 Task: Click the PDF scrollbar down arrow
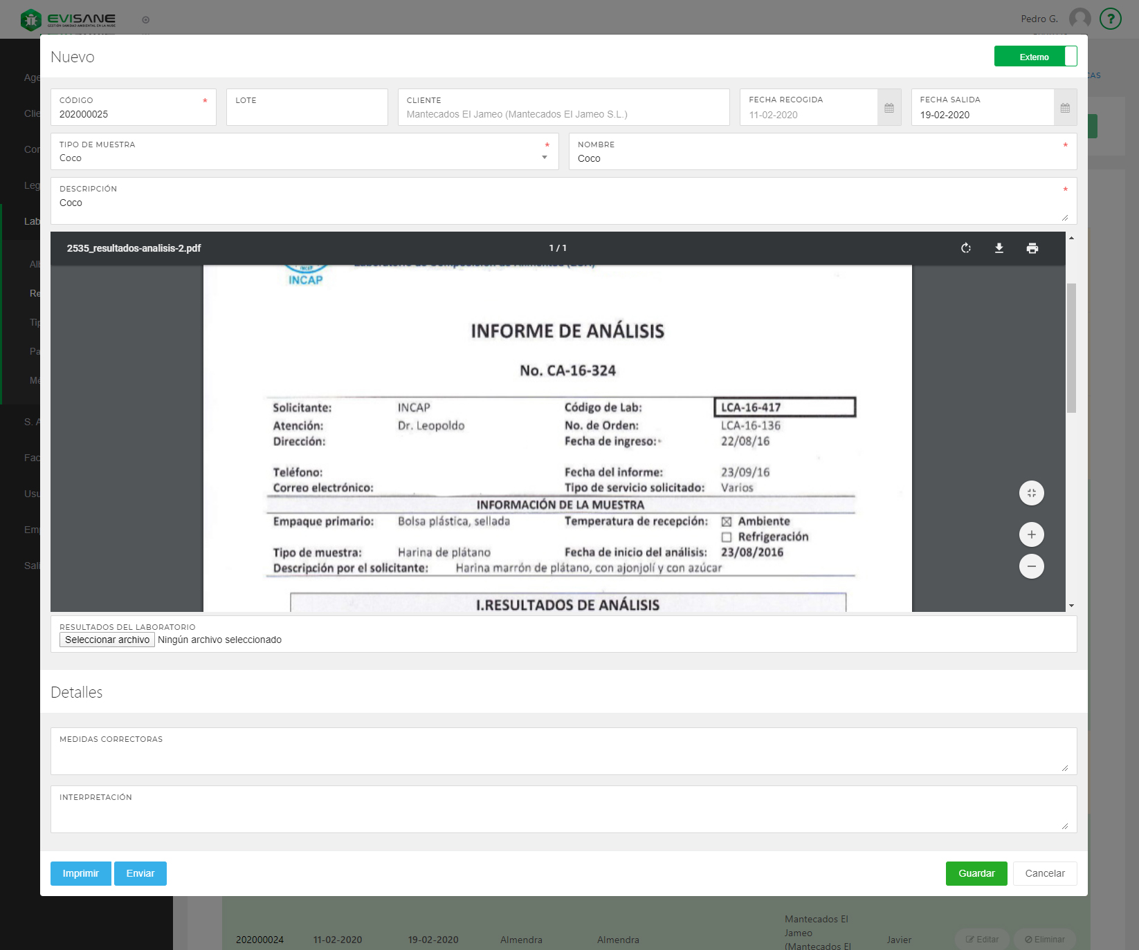(1071, 606)
